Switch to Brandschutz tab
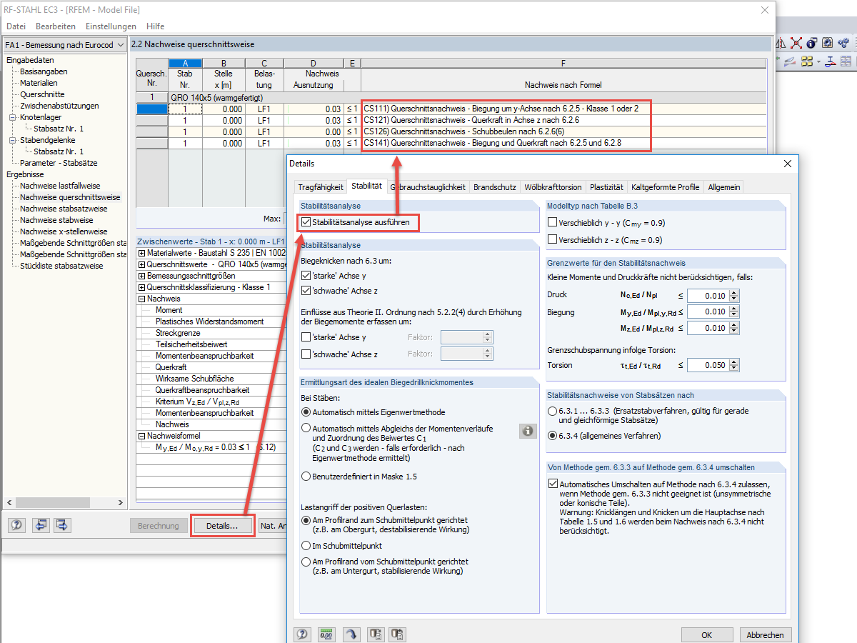This screenshot has height=643, width=857. [494, 187]
